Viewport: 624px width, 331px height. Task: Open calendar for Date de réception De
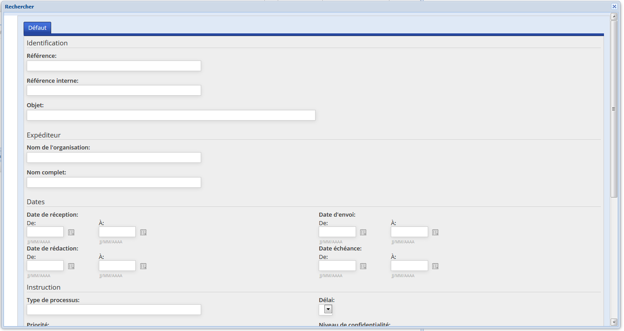[71, 232]
